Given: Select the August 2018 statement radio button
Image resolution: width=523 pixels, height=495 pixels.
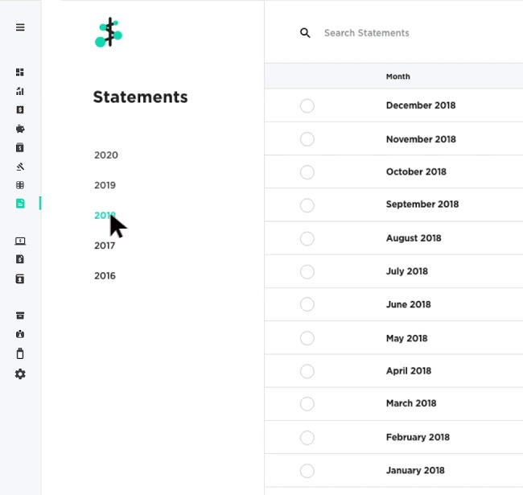Looking at the screenshot, I should coord(307,238).
